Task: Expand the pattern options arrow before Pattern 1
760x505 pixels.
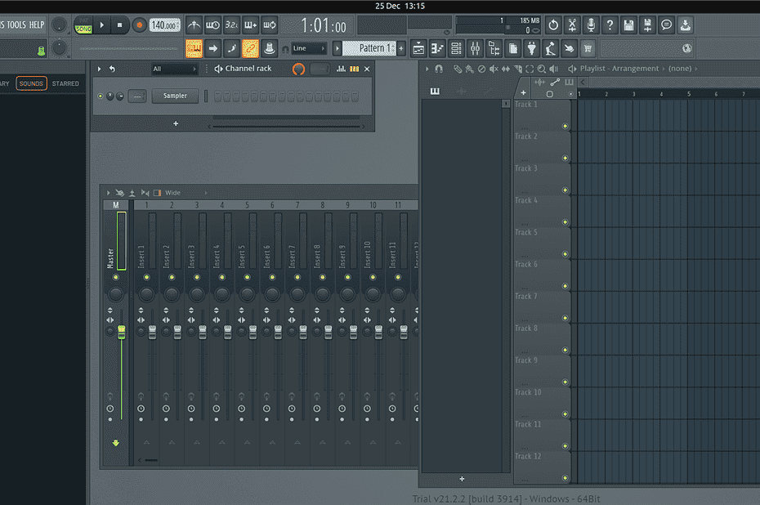Action: 337,48
